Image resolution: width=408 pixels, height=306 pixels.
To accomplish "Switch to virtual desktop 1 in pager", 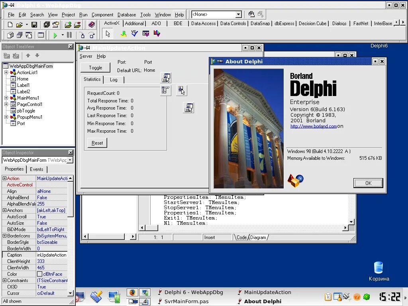I will [x=132, y=292].
